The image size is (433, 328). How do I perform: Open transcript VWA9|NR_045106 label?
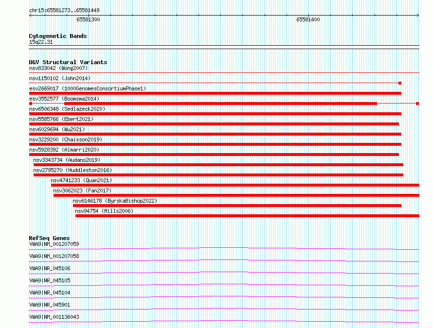50,268
